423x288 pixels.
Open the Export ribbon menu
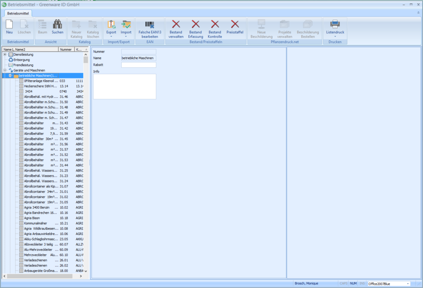point(111,29)
